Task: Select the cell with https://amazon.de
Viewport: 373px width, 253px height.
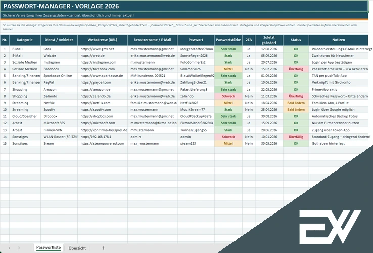Action: pyautogui.click(x=103, y=90)
